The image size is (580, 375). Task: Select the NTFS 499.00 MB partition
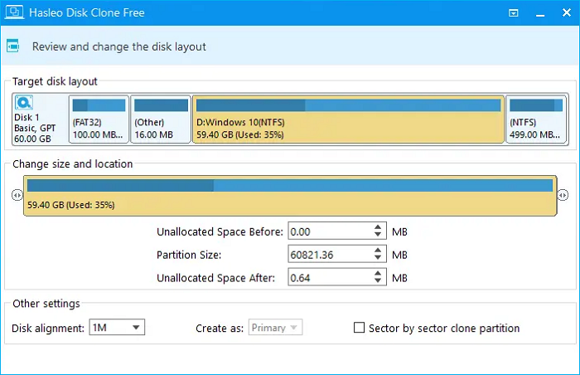coord(536,119)
